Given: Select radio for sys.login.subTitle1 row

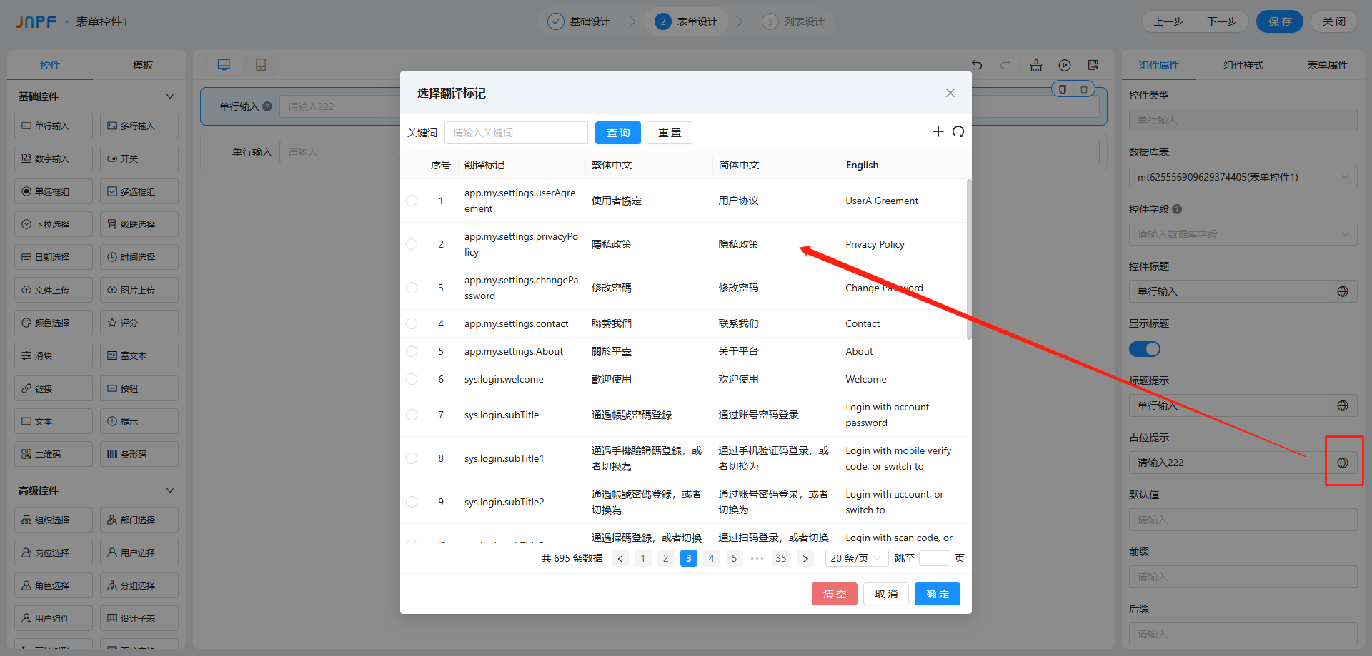Looking at the screenshot, I should [x=412, y=458].
